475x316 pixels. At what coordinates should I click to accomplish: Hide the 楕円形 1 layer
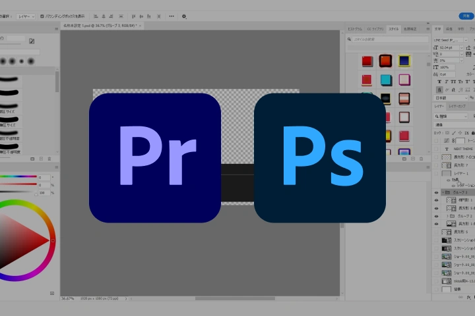(436, 200)
